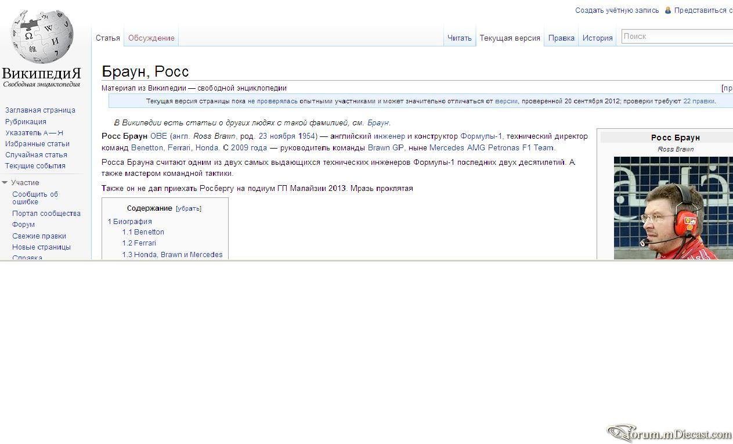
Task: Open Указатель А — Я index
Action: 34,133
